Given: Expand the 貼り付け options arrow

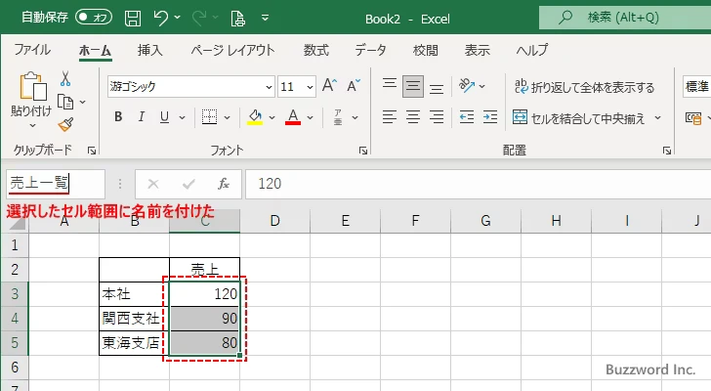Looking at the screenshot, I should (31, 125).
